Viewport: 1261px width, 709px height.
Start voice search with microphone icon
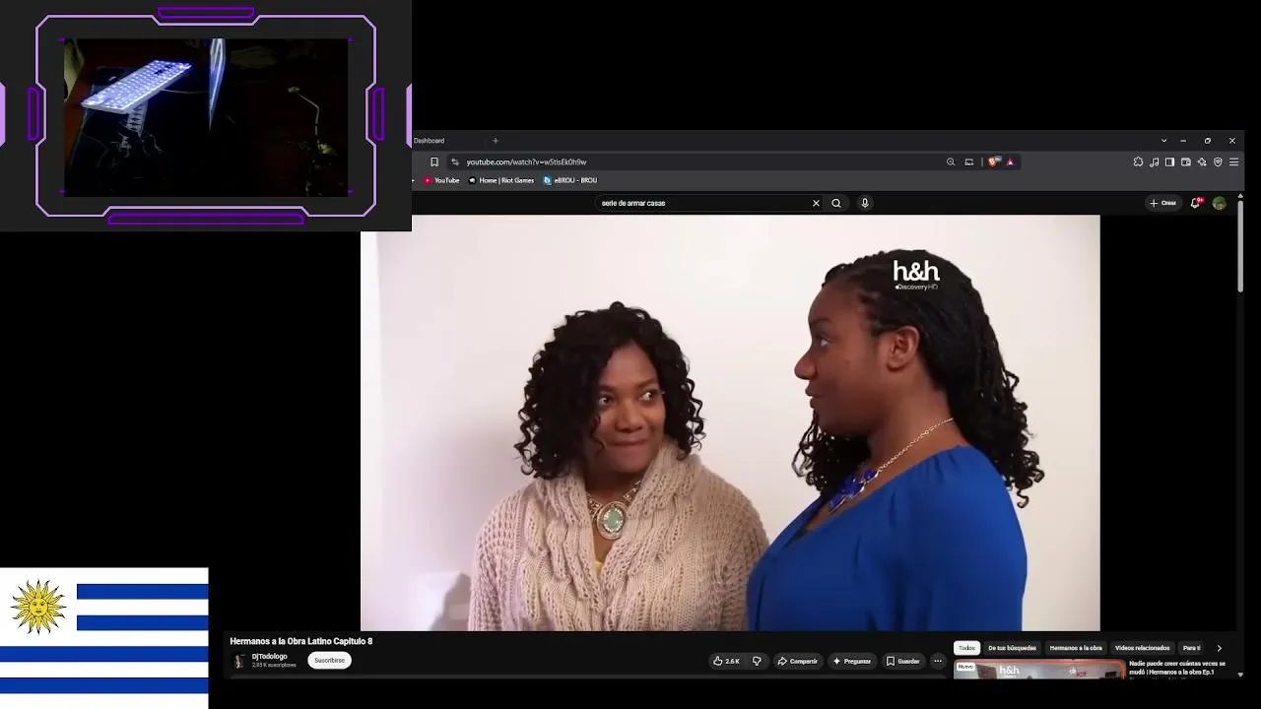865,203
